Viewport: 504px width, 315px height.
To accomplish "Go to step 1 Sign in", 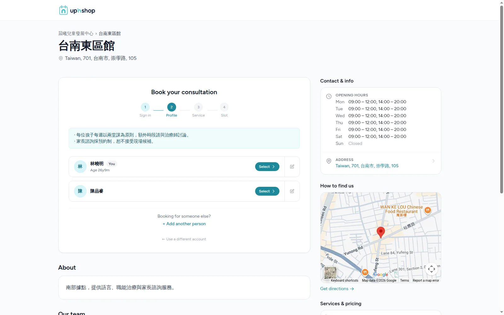I will [x=145, y=110].
